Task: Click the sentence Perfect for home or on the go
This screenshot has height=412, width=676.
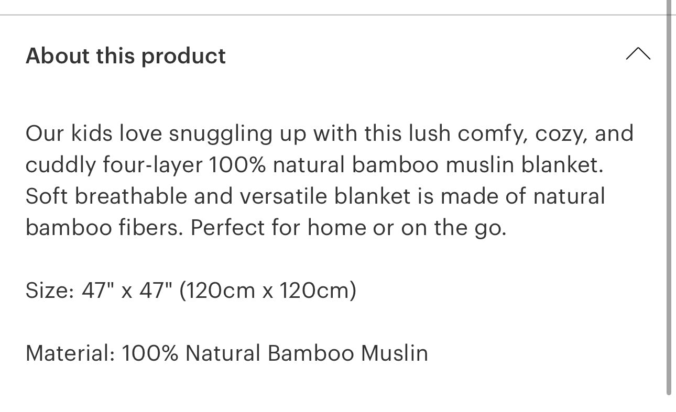Action: 348,228
